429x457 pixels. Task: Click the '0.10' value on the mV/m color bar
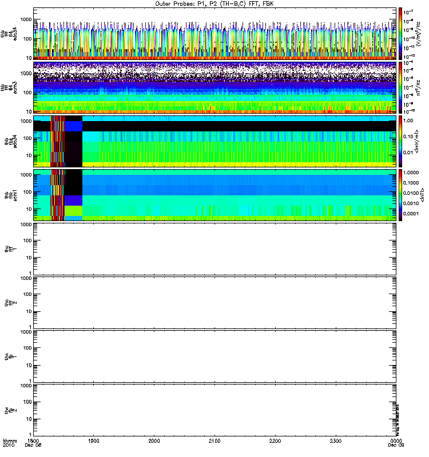coord(408,137)
